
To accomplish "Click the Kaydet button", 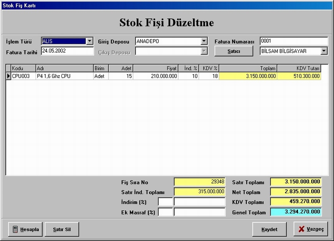I will (269, 229).
